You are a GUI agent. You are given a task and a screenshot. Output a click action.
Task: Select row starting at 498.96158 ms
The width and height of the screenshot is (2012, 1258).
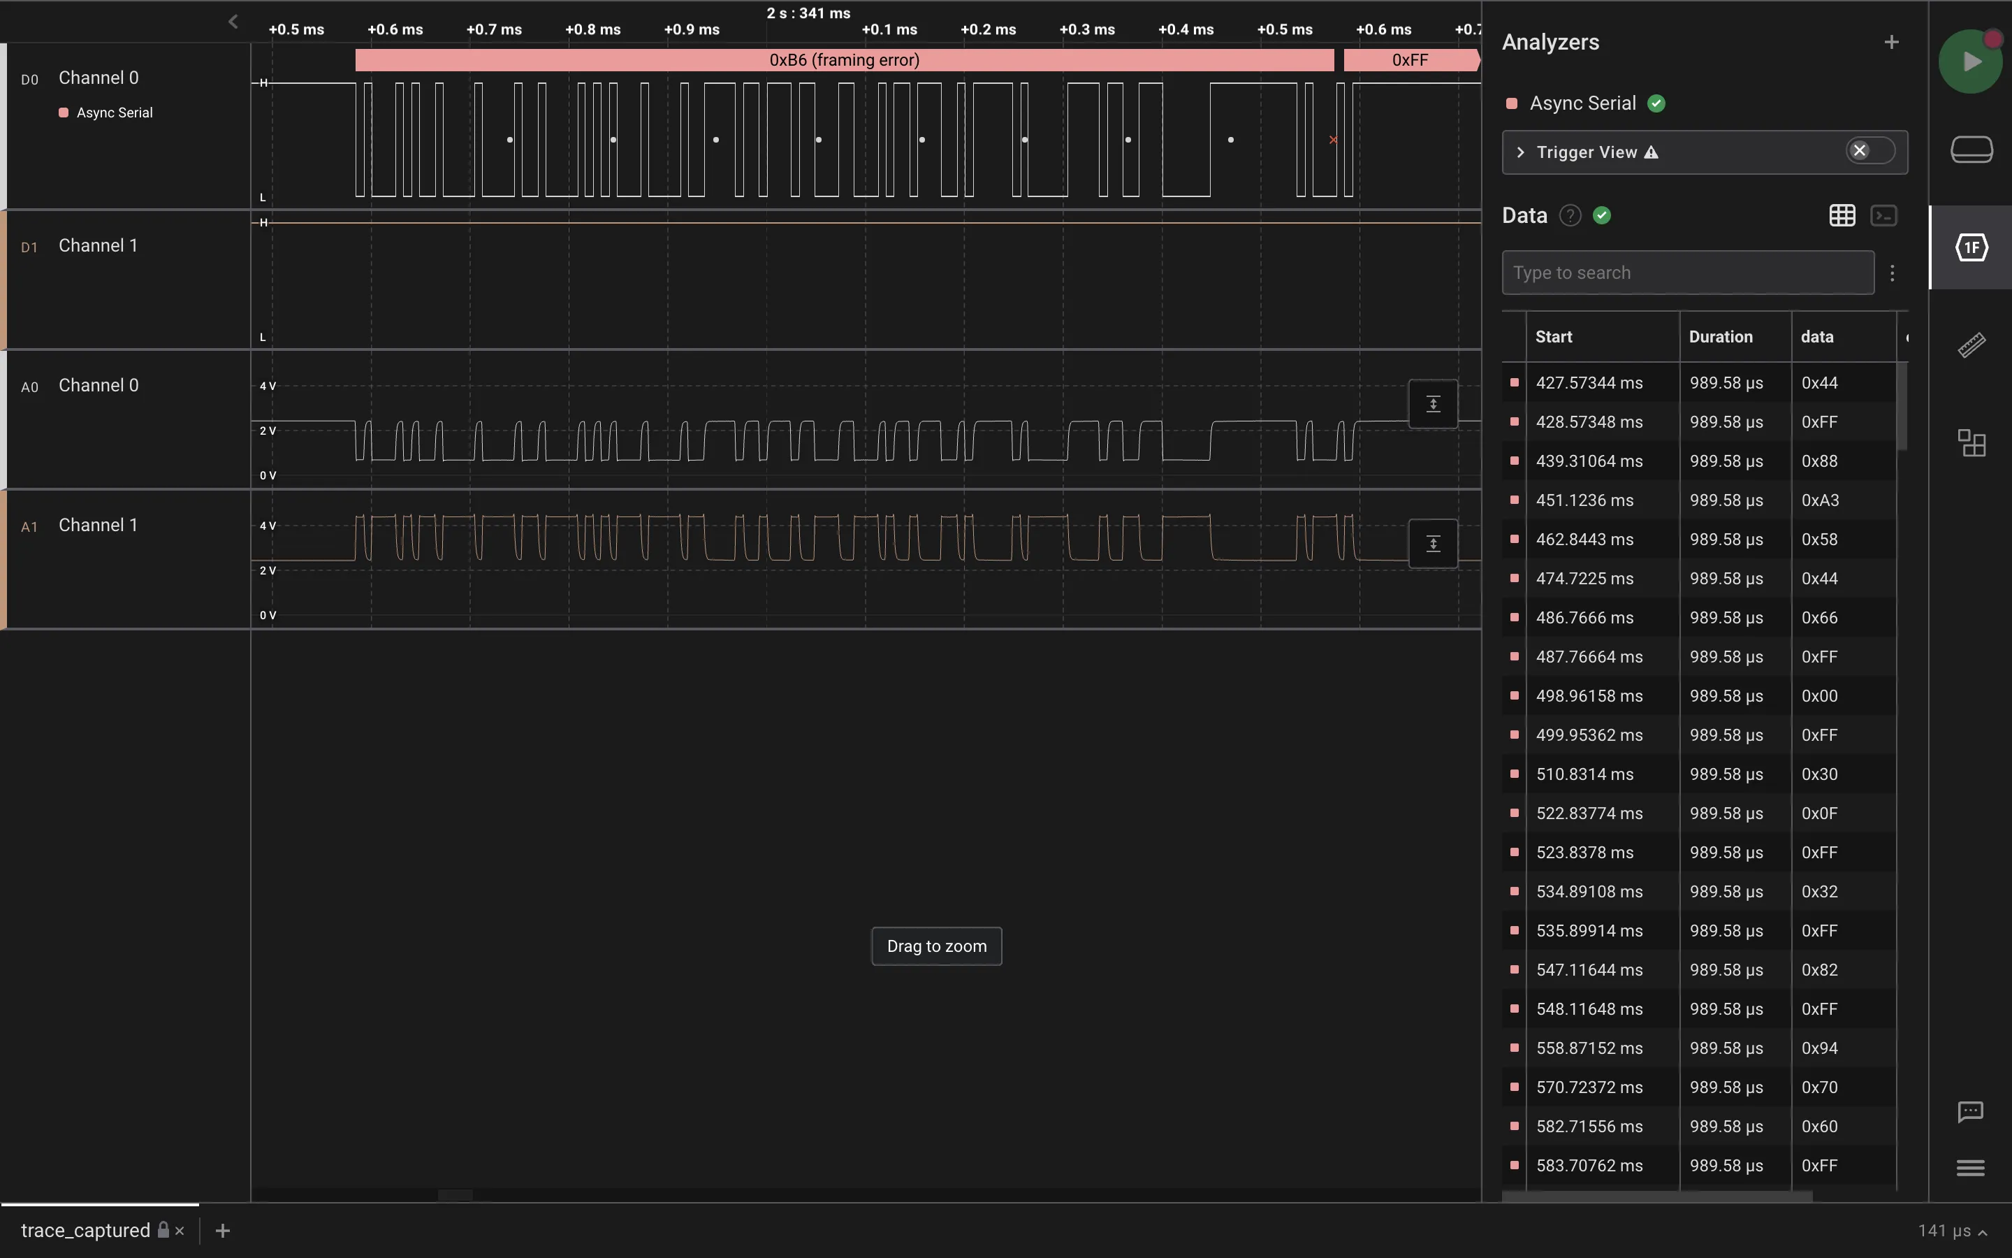click(1700, 695)
